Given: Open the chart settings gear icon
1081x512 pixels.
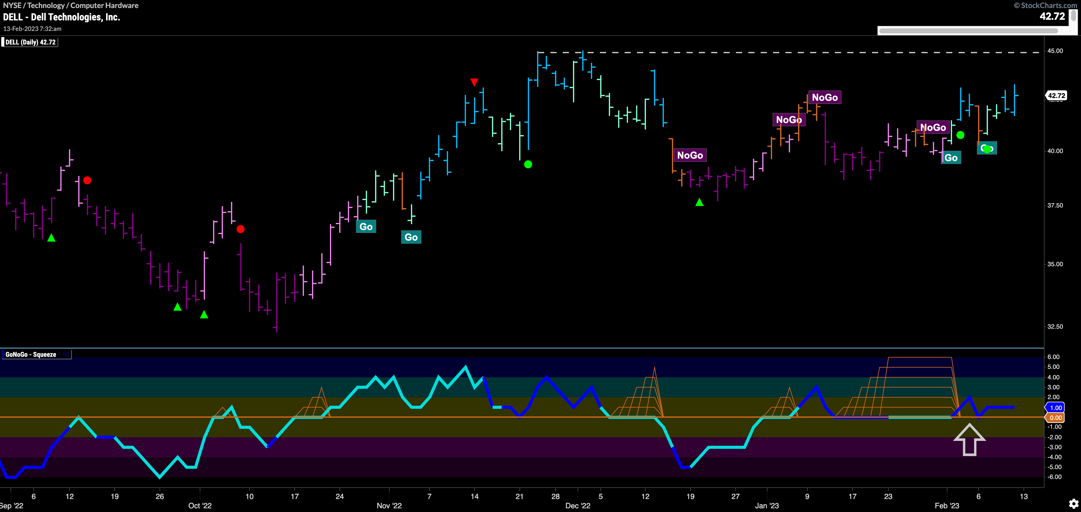Looking at the screenshot, I should coord(1074,503).
